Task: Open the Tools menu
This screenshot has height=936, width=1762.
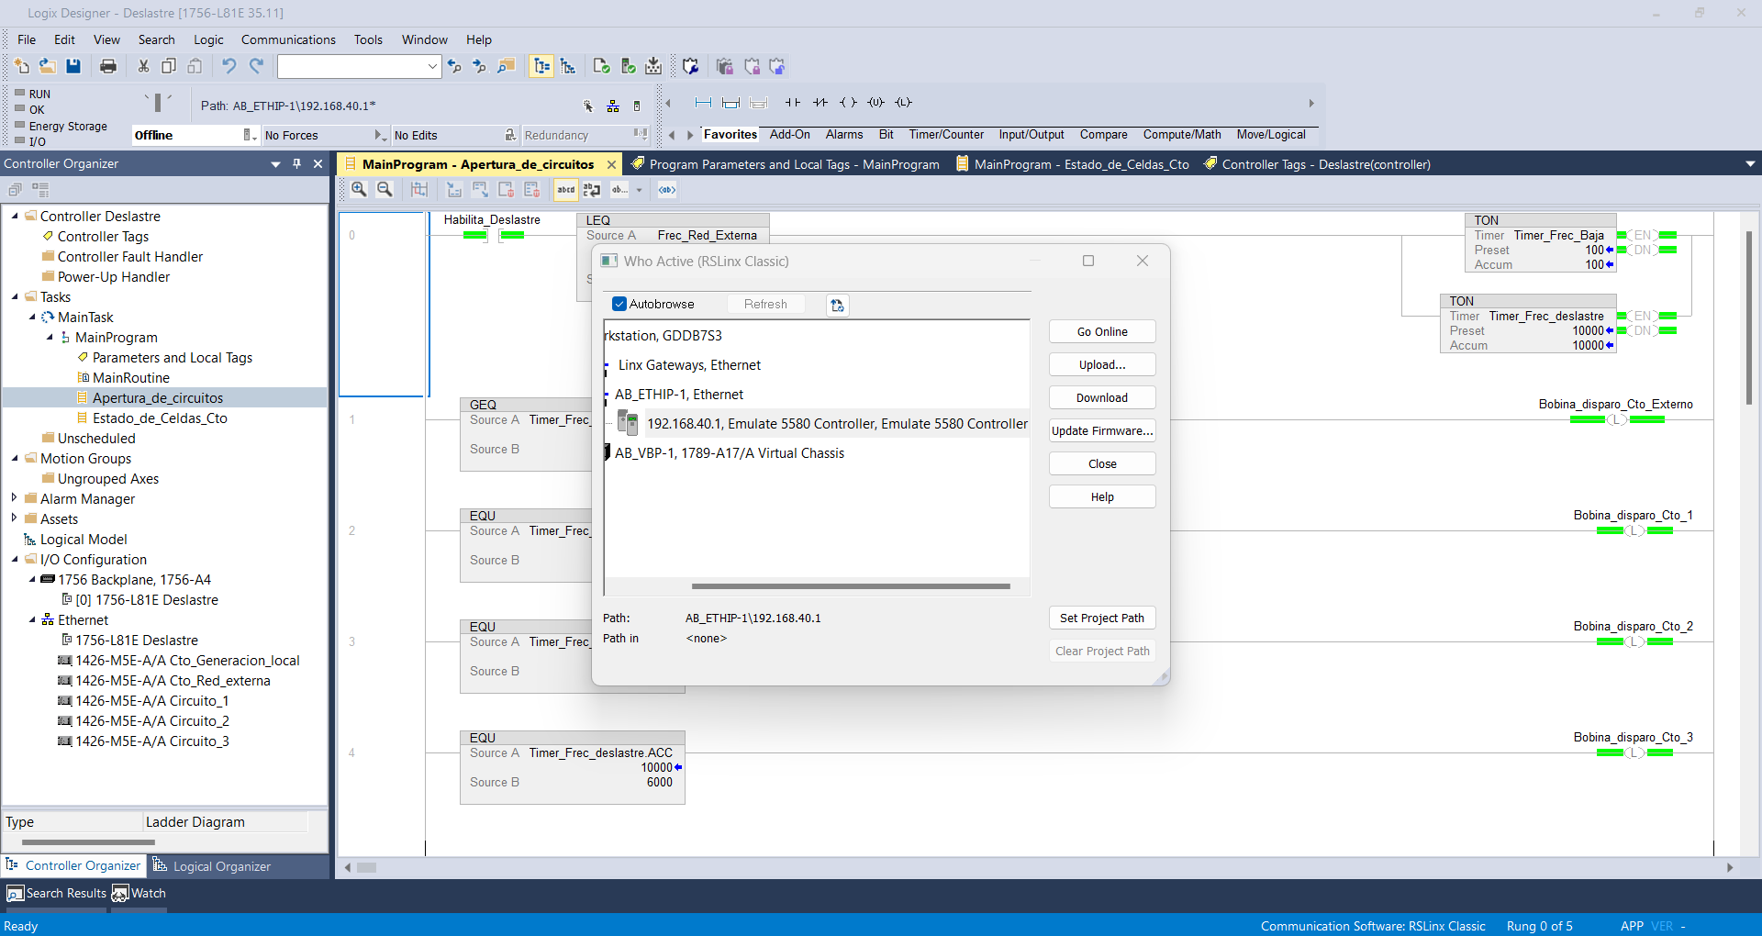Action: 368,39
